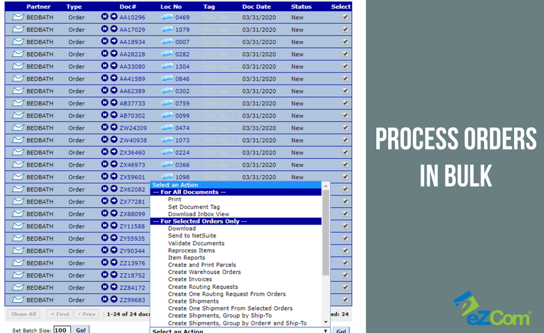Click Go! next to Set Batch Size
Image resolution: width=544 pixels, height=333 pixels.
pyautogui.click(x=81, y=330)
